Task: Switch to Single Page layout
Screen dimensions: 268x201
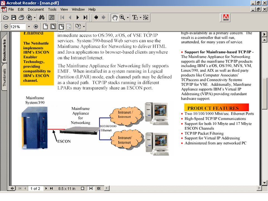Action: click(x=83, y=188)
